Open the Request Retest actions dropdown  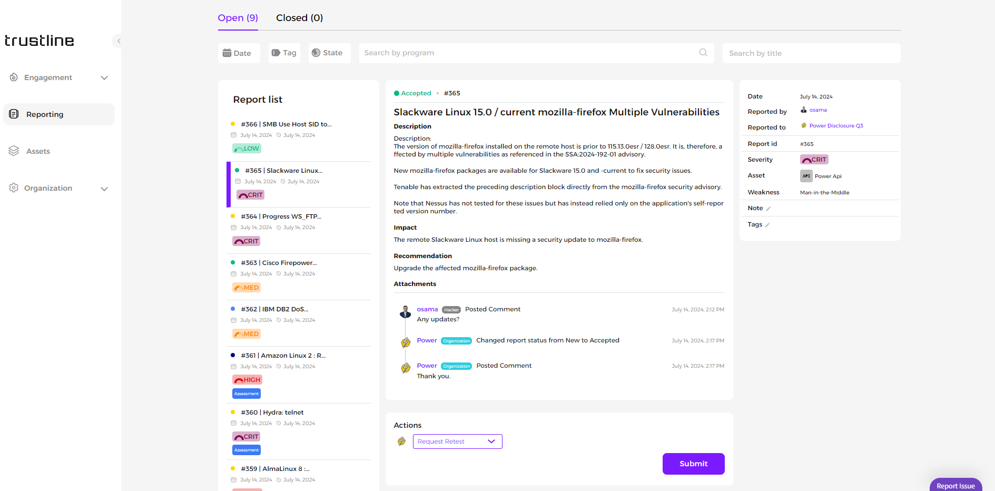pyautogui.click(x=457, y=441)
